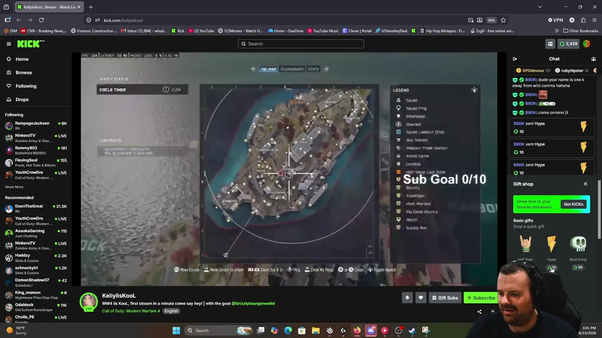Open the @Grizzlybeargonewild mention link
602x338 pixels.
(253, 304)
